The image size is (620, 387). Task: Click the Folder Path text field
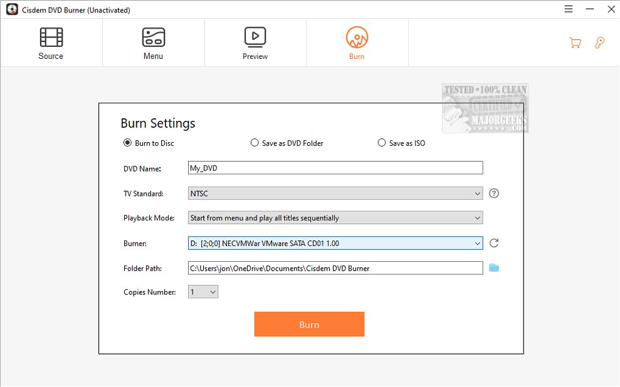335,268
